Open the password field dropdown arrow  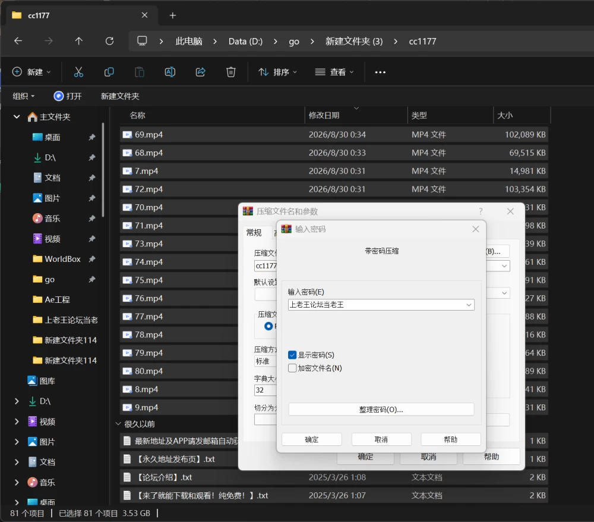[469, 305]
